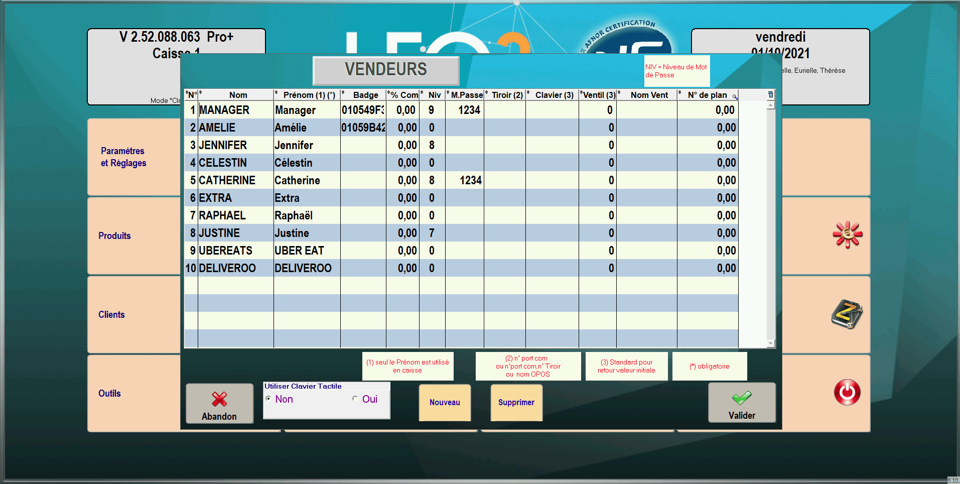Screen dimensions: 960x484
Task: Click the red euro starburst icon
Action: (x=847, y=234)
